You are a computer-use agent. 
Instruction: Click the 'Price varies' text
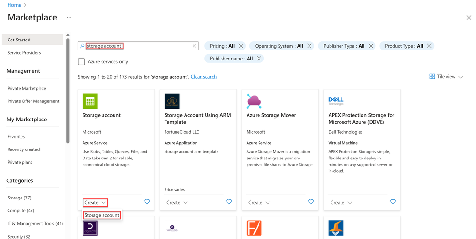(174, 189)
